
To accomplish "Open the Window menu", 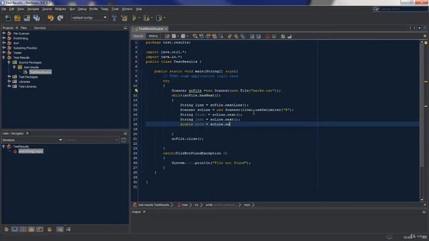I will tap(127, 9).
